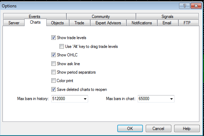
Task: Click the 512000 value in history field
Action: point(59,99)
